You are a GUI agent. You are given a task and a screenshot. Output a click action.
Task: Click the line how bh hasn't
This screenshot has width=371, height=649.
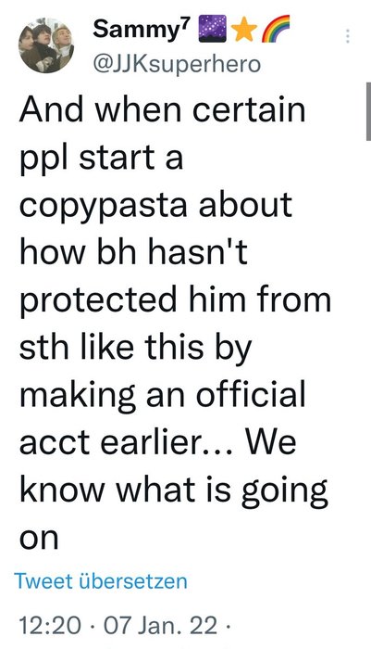click(x=133, y=251)
